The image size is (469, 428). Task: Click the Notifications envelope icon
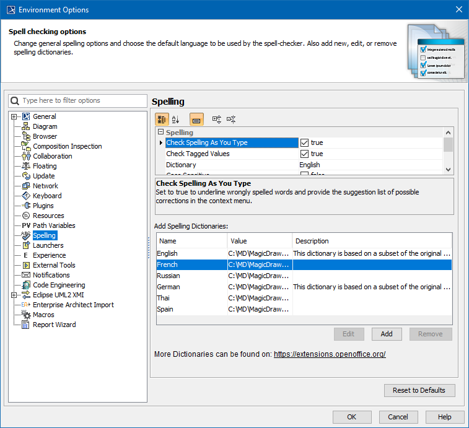tap(26, 275)
